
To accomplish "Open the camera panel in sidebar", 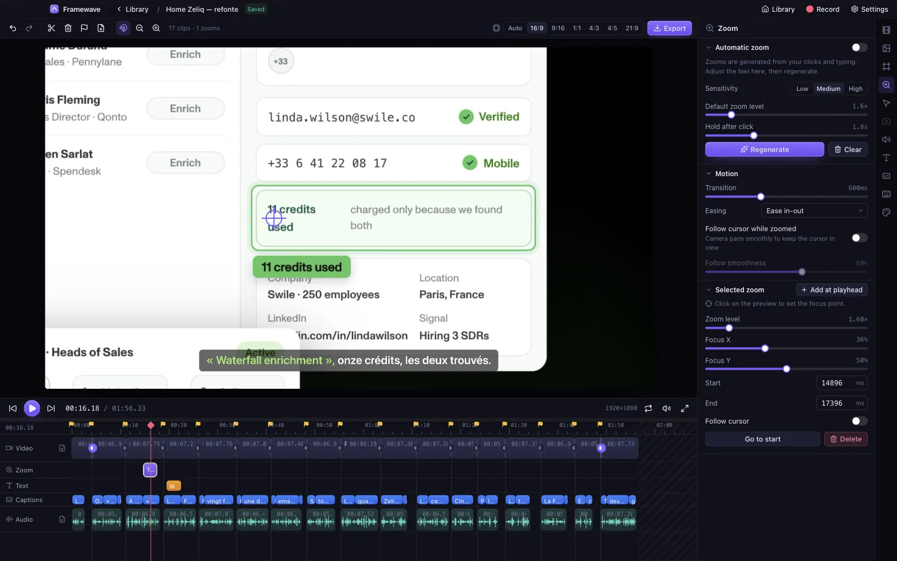I will tap(886, 121).
